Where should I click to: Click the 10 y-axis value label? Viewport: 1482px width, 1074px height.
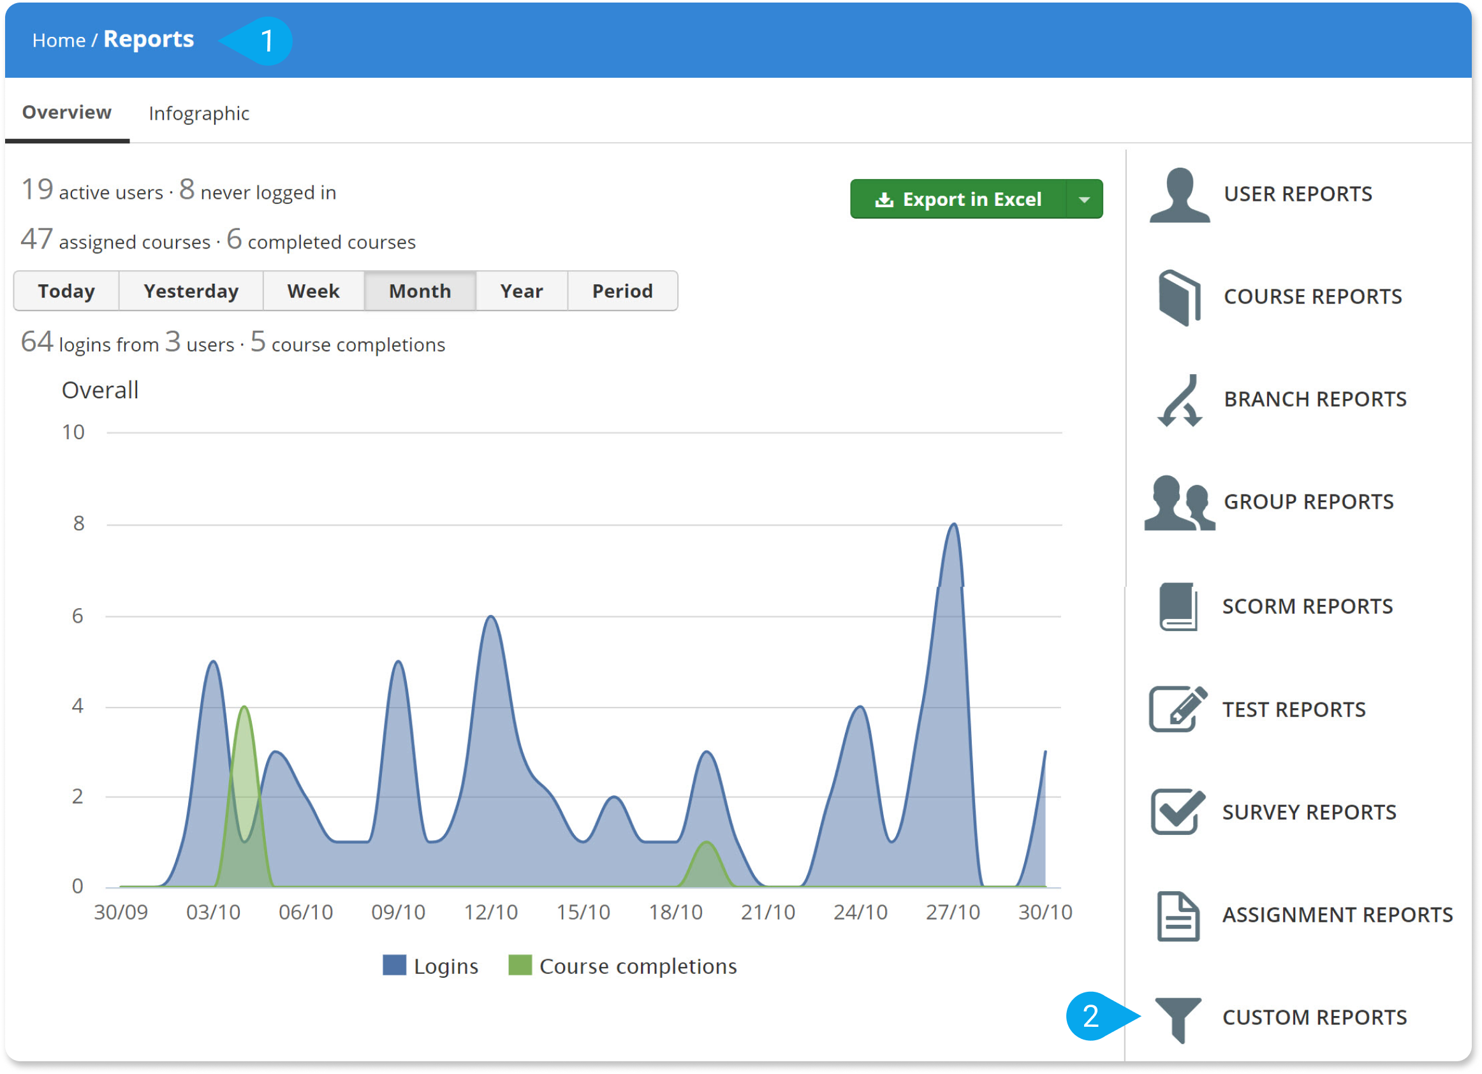[73, 433]
